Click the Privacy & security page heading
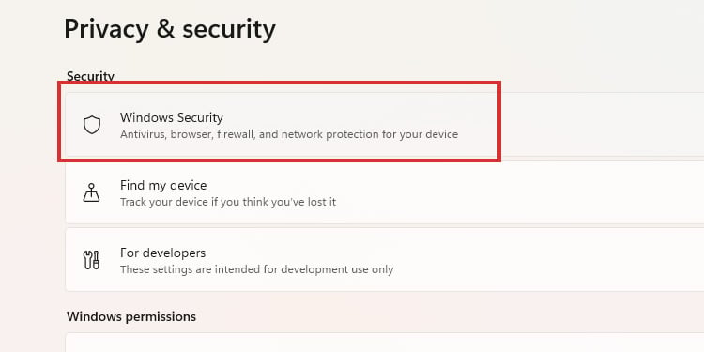The height and width of the screenshot is (352, 704). [170, 29]
